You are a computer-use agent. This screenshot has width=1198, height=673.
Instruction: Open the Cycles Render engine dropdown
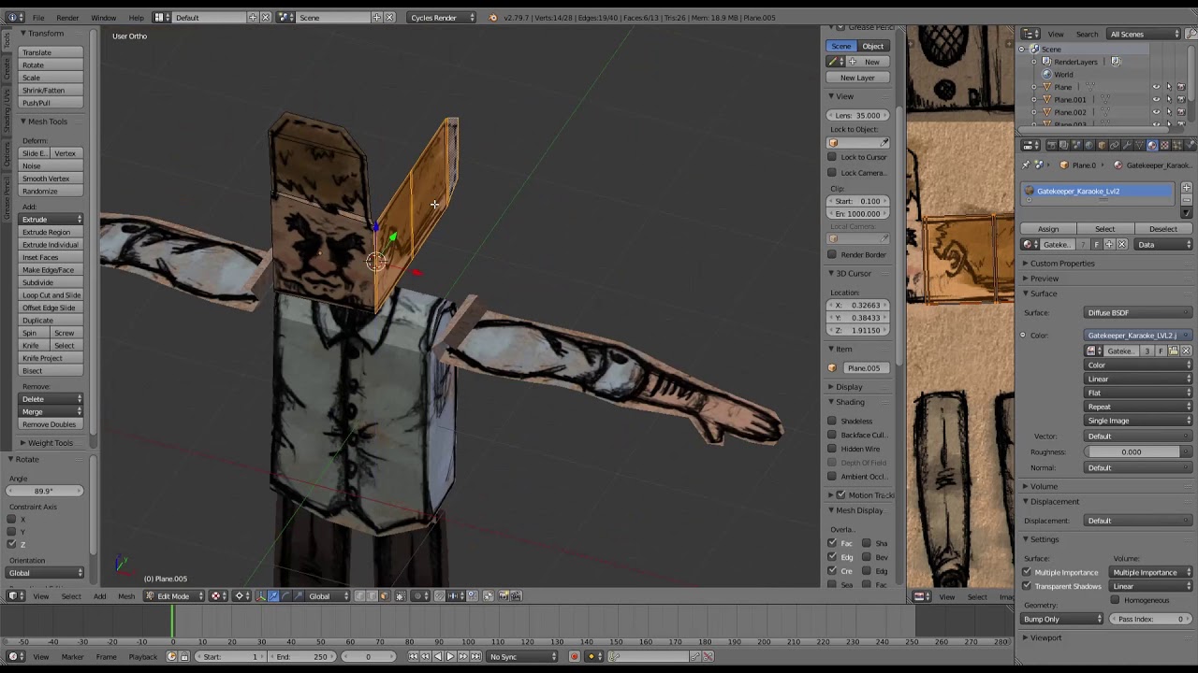tap(441, 18)
